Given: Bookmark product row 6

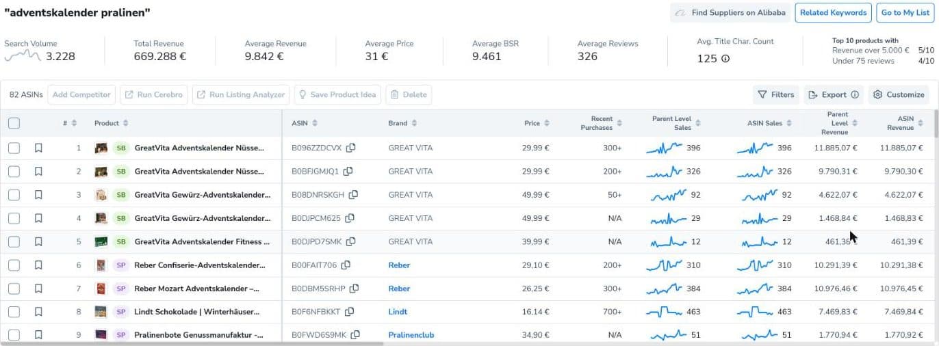Looking at the screenshot, I should (x=38, y=265).
